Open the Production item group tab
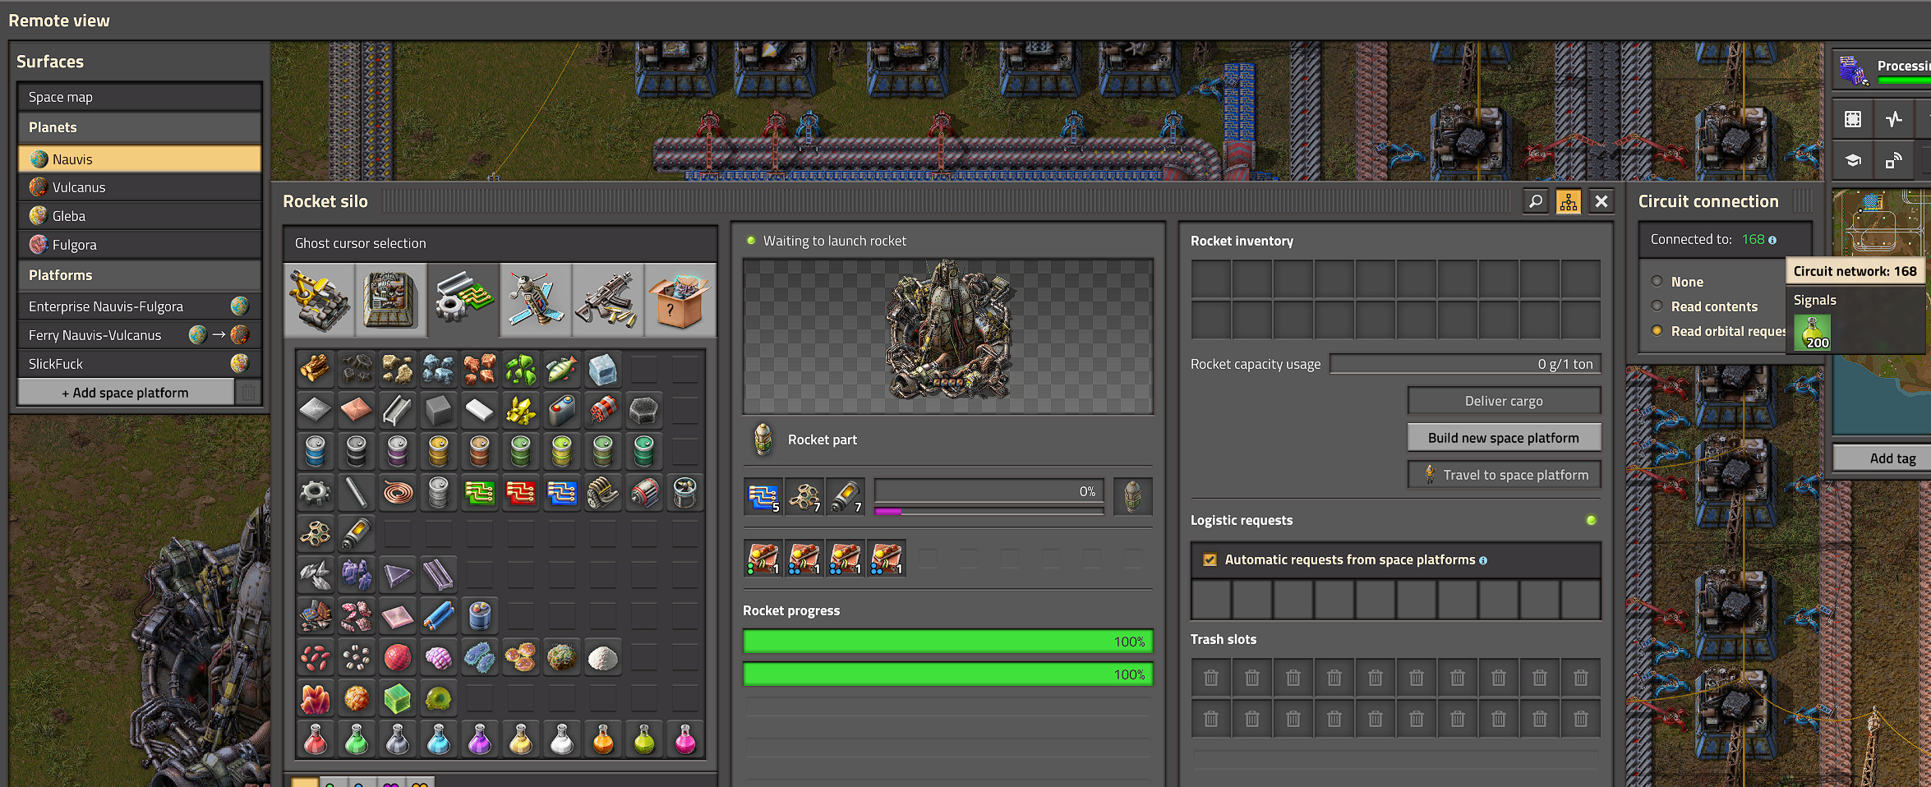This screenshot has height=787, width=1931. click(x=391, y=299)
